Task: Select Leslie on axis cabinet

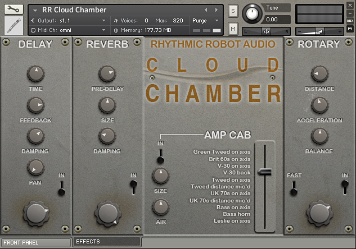Action: click(x=232, y=221)
